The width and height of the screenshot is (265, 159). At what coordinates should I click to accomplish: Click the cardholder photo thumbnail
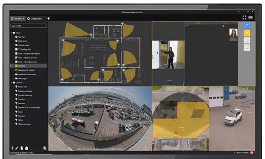pyautogui.click(x=234, y=33)
